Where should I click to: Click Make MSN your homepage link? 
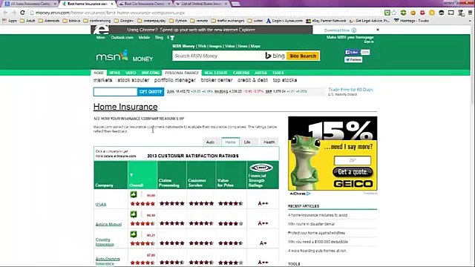350,37
